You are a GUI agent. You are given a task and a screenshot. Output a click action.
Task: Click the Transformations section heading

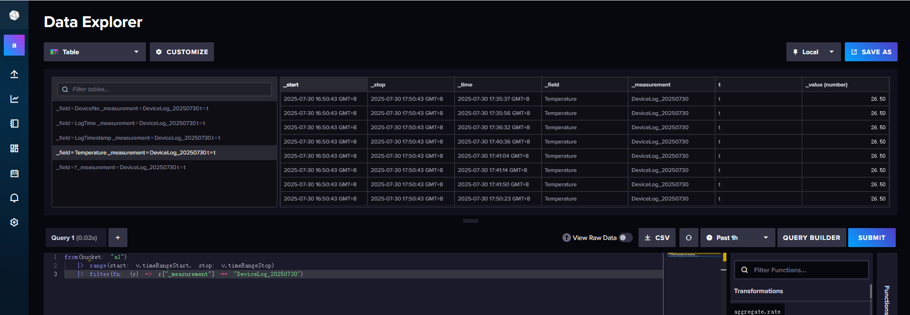[758, 291]
